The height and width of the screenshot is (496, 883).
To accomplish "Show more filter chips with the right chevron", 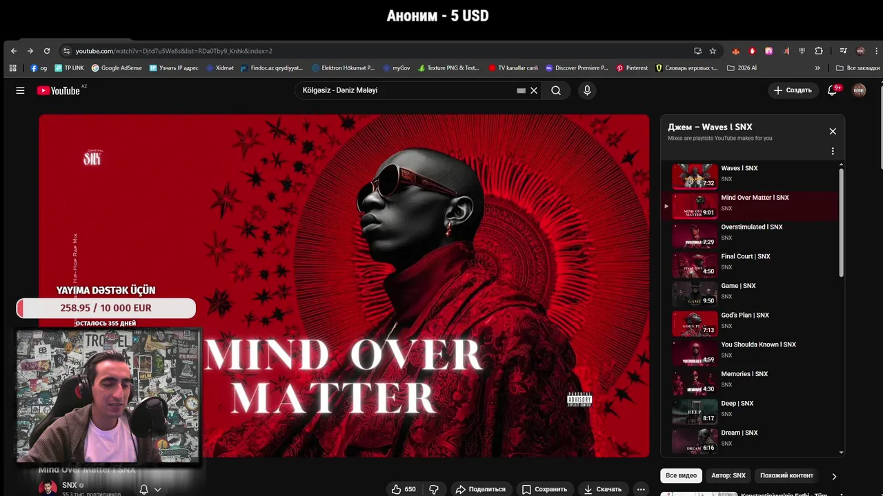I will 834,476.
